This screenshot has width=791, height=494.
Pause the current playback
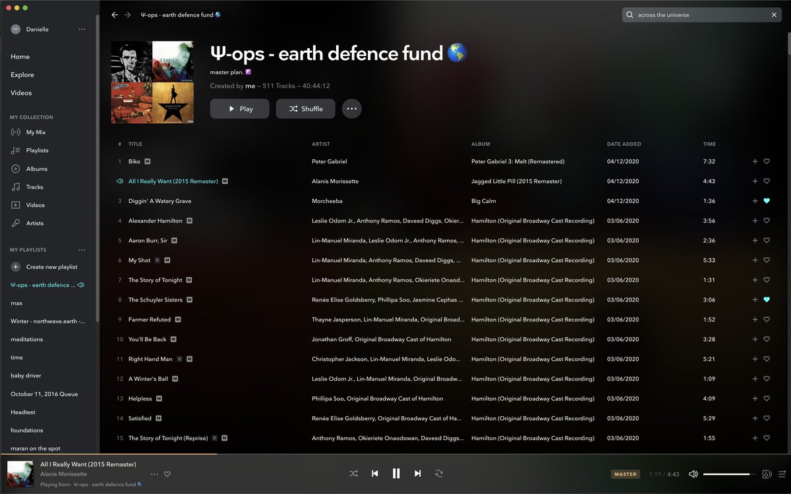tap(396, 474)
